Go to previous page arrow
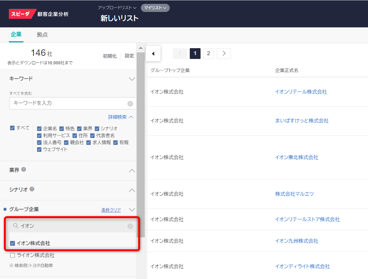Screen dimensions: 368x279 click(180, 54)
